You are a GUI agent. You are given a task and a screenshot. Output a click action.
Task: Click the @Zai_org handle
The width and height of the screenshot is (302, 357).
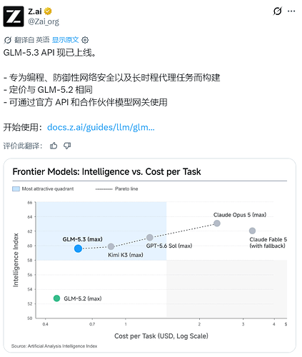44,21
